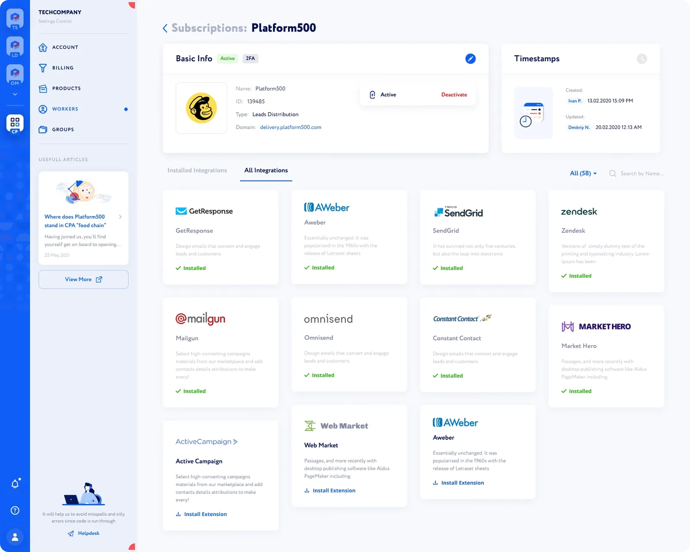The width and height of the screenshot is (690, 552).
Task: Open the SendGrid integration logo
Action: tap(458, 211)
